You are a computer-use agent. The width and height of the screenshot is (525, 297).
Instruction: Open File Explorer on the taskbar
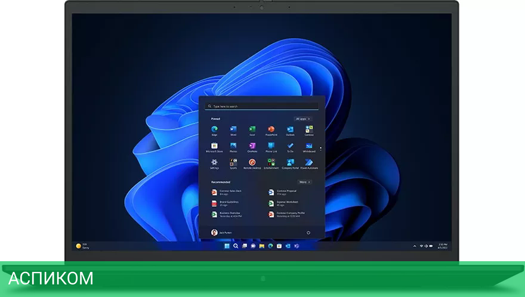tap(262, 246)
